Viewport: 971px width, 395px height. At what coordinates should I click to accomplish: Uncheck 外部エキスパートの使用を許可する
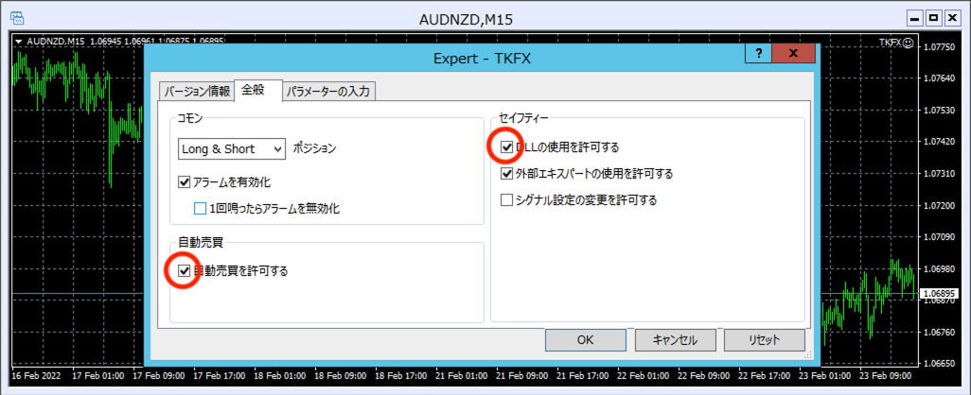coord(507,174)
